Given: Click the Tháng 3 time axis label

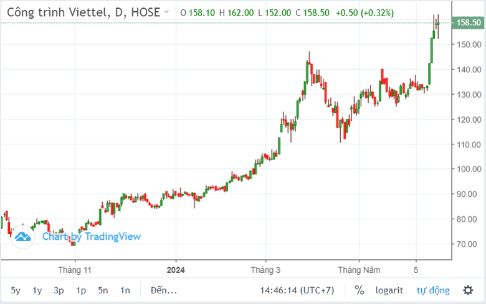Looking at the screenshot, I should [x=265, y=270].
